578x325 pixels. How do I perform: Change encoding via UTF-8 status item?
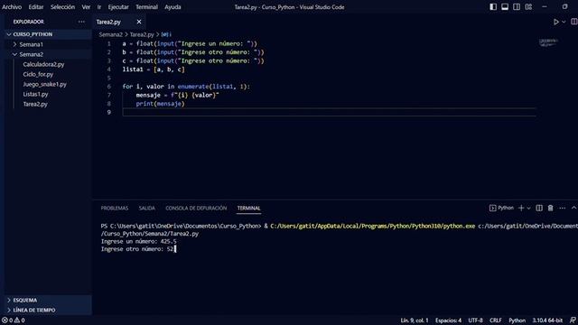[475, 320]
